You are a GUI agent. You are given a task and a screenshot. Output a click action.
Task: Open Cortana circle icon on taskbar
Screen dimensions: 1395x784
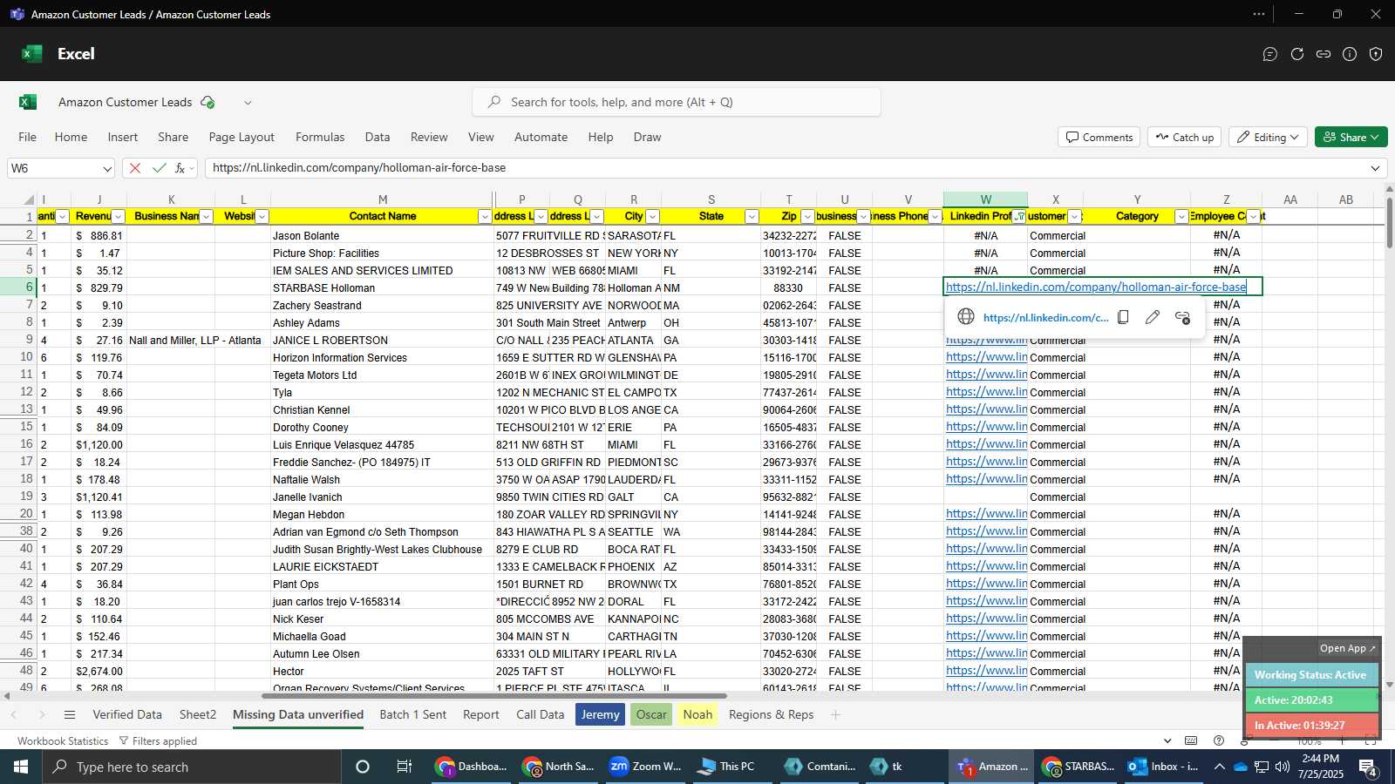pos(363,767)
